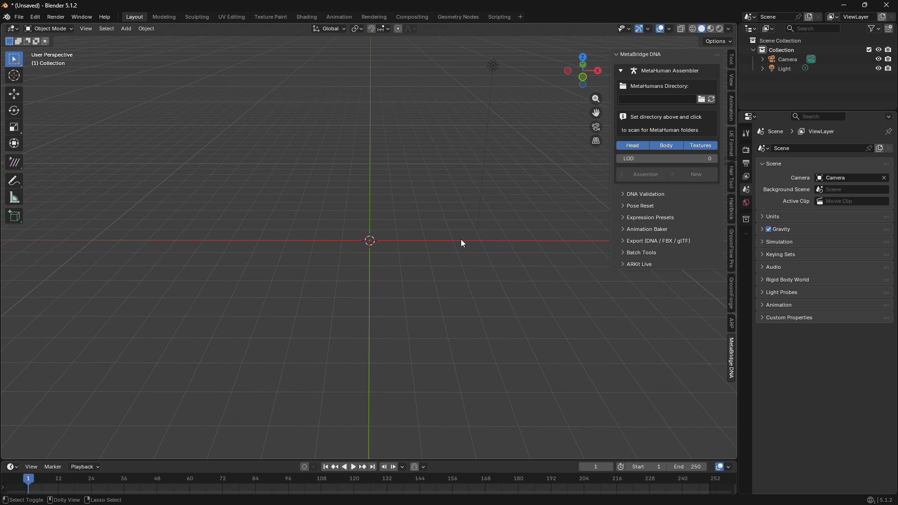Open the GroomFlow Pro sidebar tab

(731, 248)
